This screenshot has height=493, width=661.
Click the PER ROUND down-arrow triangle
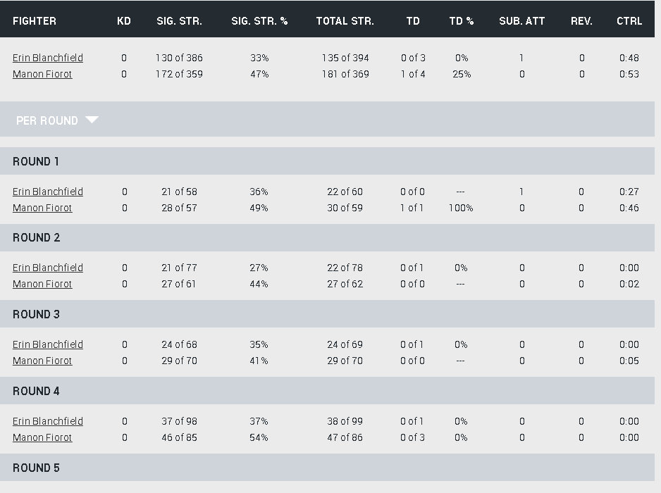click(x=92, y=120)
